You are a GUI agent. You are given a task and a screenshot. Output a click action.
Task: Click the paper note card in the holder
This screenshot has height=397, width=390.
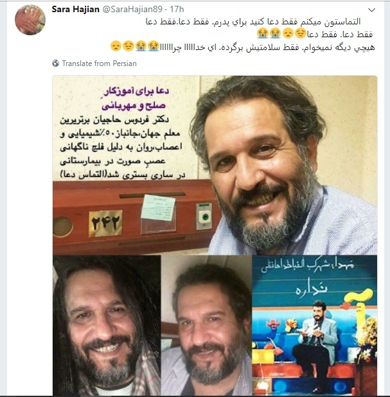point(158,208)
